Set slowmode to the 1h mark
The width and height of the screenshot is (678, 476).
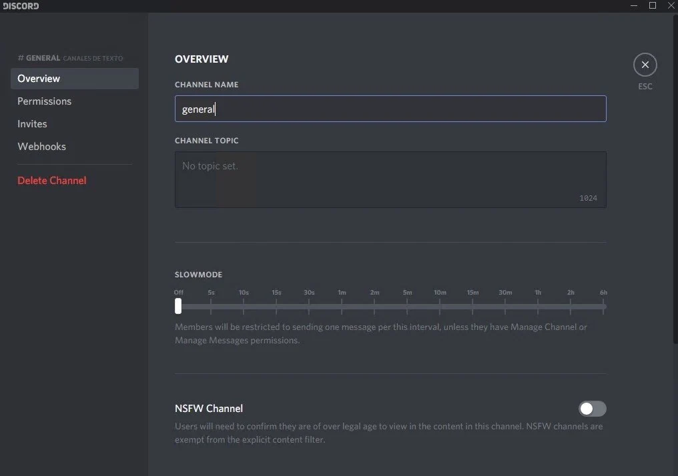pyautogui.click(x=538, y=307)
